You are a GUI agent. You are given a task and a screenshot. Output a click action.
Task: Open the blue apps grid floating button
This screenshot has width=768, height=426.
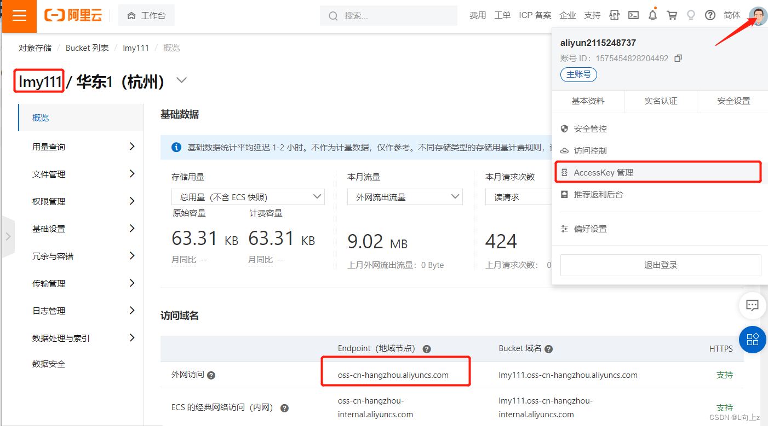(x=752, y=340)
